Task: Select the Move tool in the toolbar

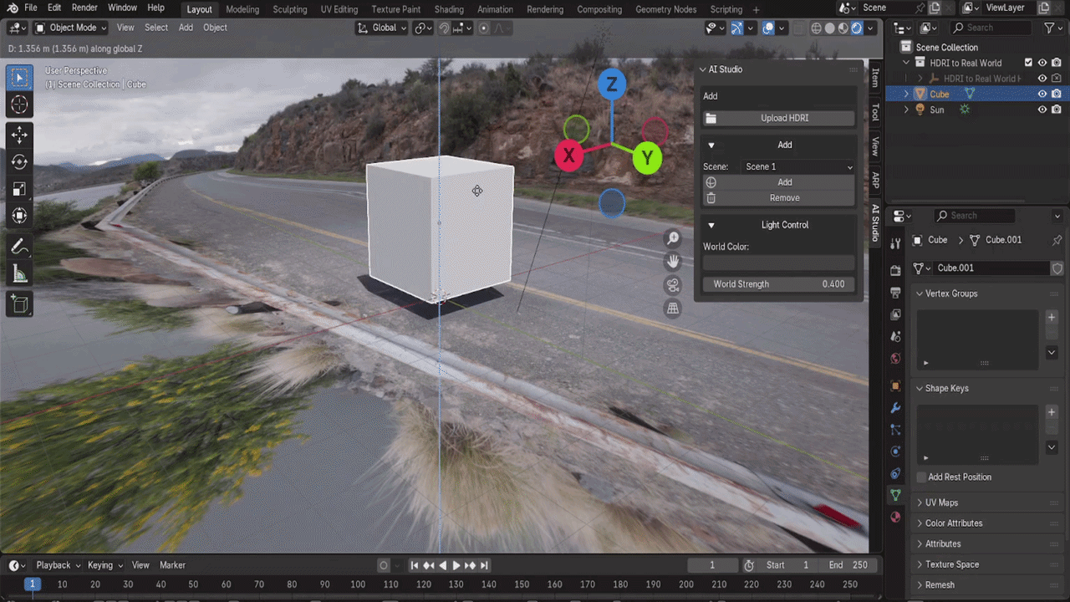Action: pyautogui.click(x=19, y=134)
